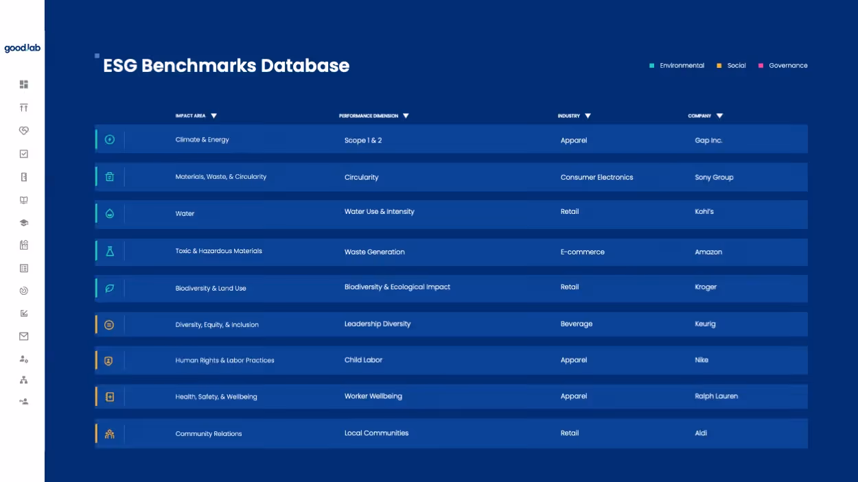The width and height of the screenshot is (858, 482).
Task: Click the Waste Generation cell
Action: coord(375,252)
